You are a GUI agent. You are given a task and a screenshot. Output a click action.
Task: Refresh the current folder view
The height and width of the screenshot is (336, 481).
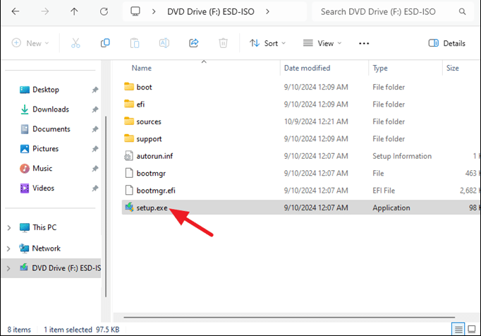click(104, 12)
